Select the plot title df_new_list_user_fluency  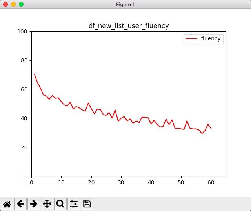click(x=129, y=26)
